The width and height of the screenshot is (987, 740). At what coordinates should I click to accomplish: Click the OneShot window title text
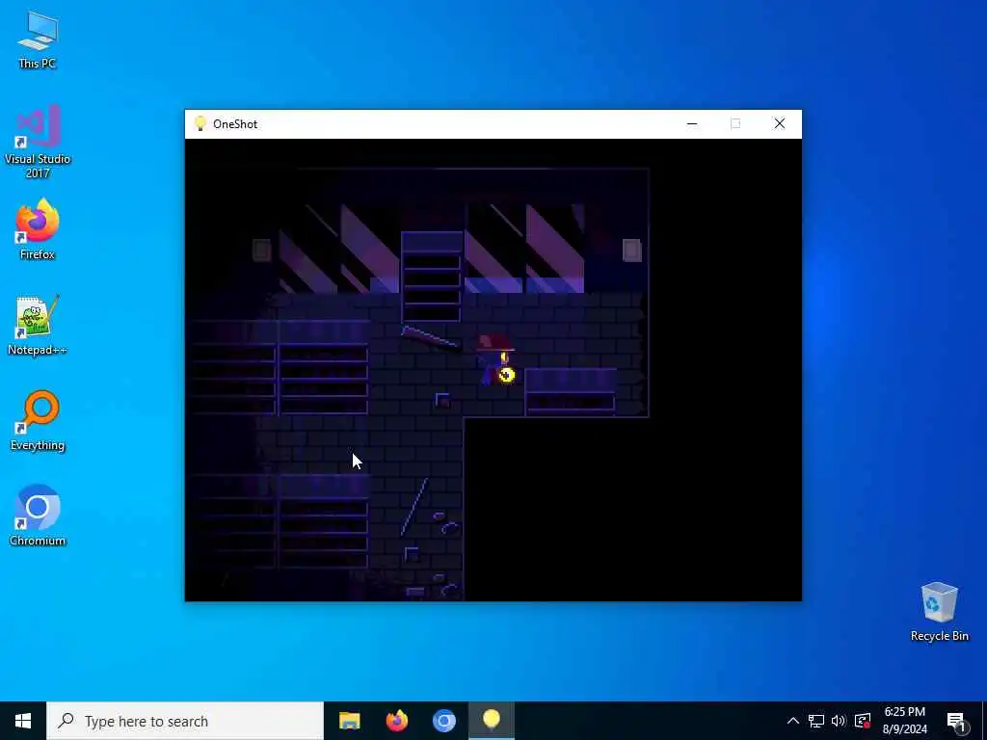235,124
